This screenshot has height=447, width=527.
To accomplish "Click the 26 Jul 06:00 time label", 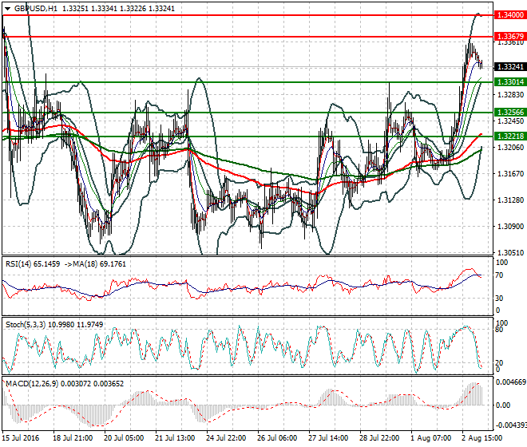I will (277, 438).
